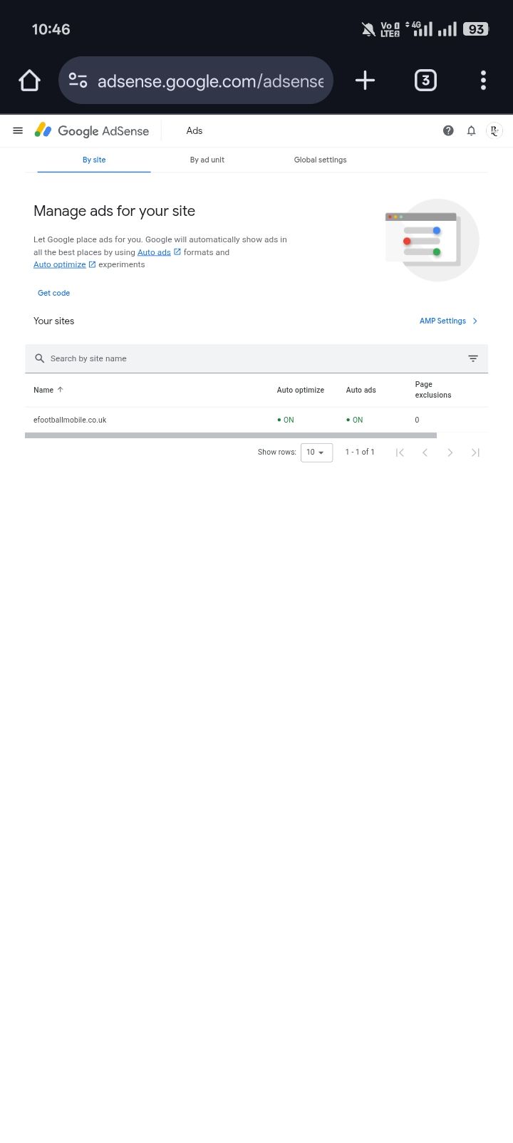Click the filter icon in the search bar
513x1143 pixels.
[473, 358]
